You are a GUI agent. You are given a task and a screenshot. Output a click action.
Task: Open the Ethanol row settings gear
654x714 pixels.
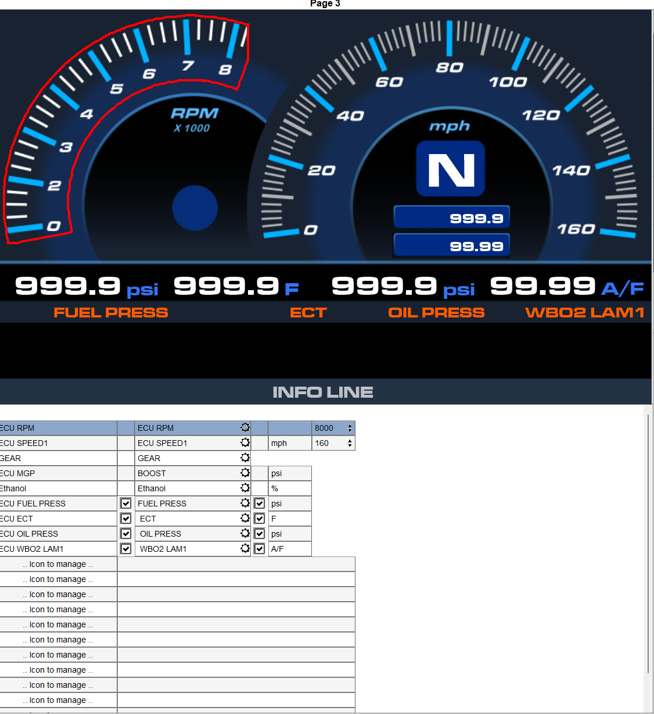[x=245, y=488]
